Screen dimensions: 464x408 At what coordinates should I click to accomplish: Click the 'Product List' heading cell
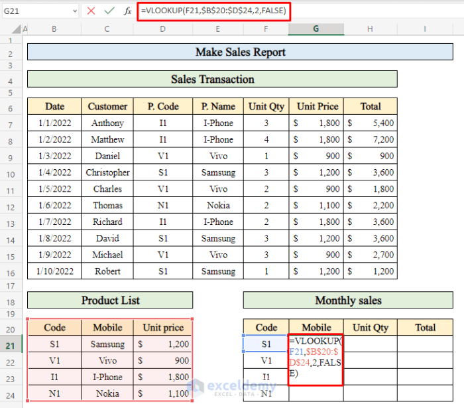point(110,301)
